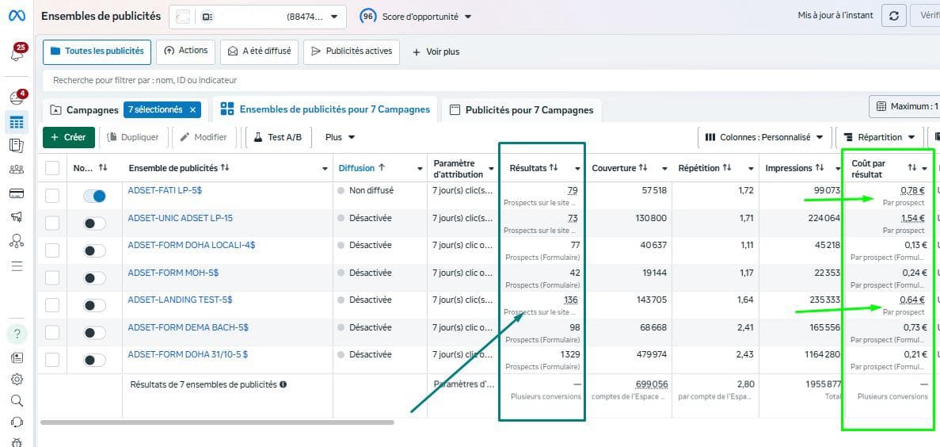Click the search filter field

[x=491, y=80]
